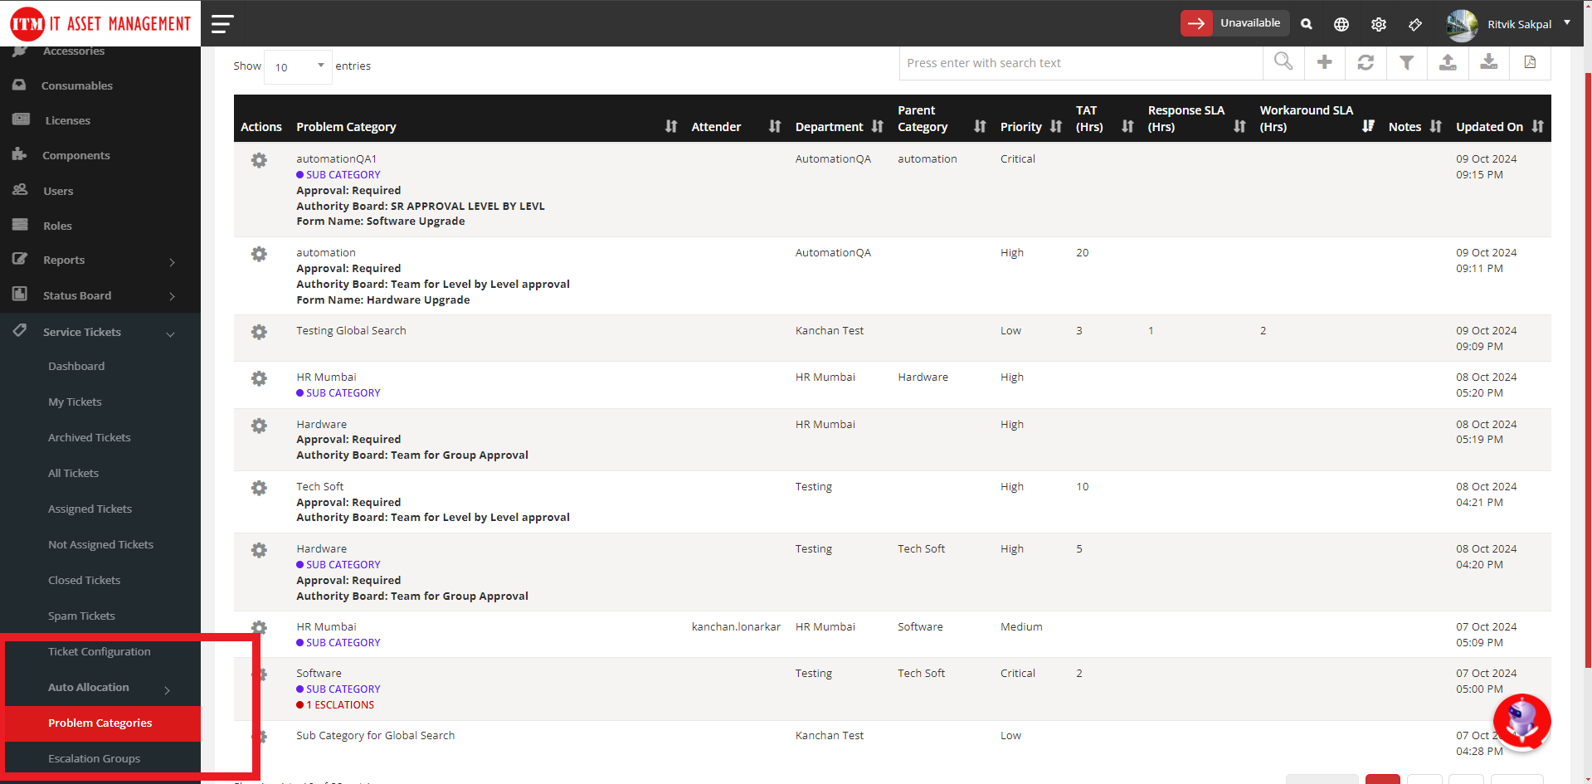The height and width of the screenshot is (784, 1592).
Task: Click the search text input field
Action: [x=1078, y=62]
